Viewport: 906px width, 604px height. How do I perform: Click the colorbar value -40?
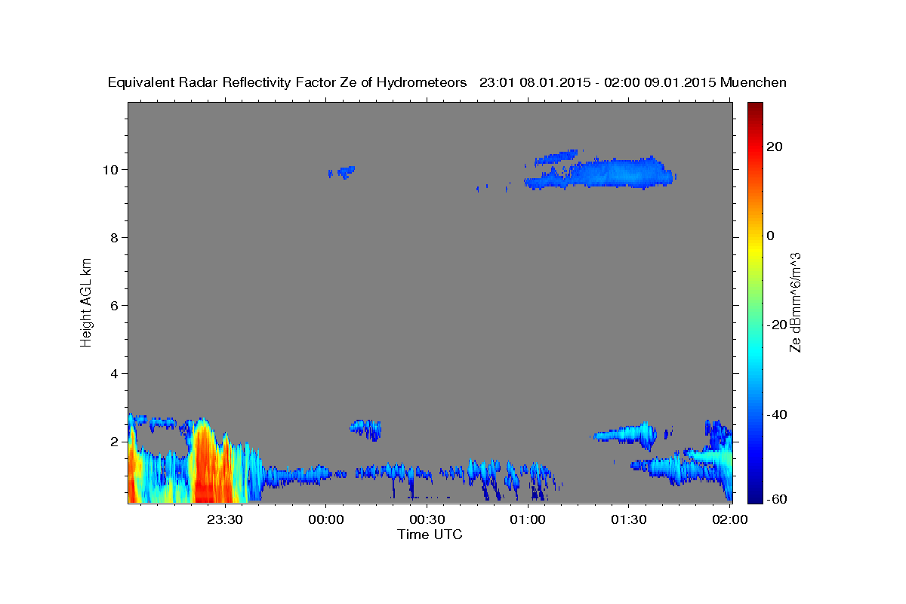(x=777, y=414)
